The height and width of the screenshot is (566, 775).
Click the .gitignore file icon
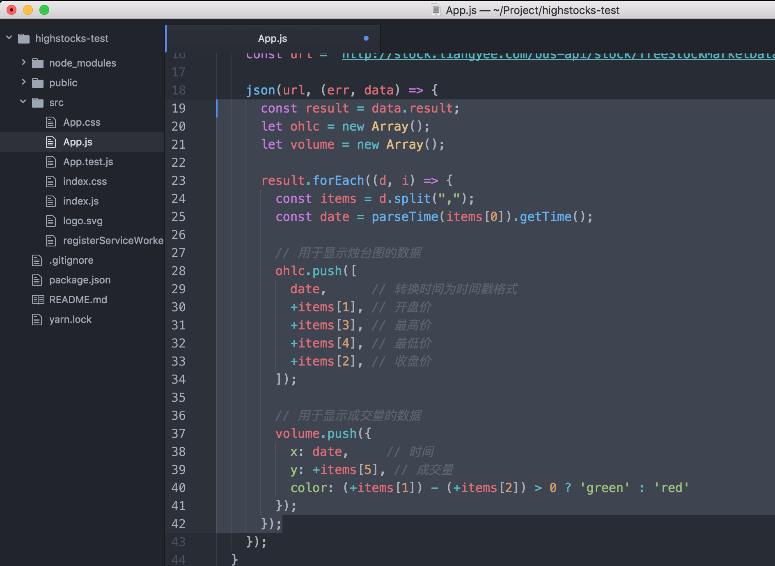coord(37,260)
